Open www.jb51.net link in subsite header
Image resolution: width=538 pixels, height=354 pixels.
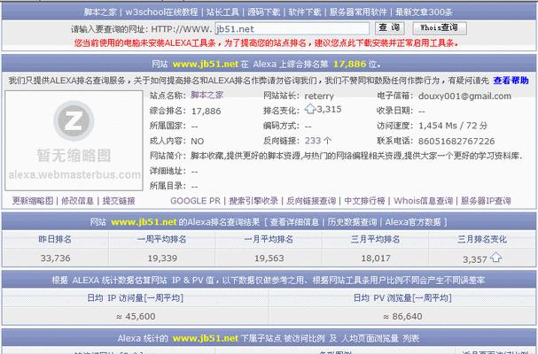tap(205, 339)
